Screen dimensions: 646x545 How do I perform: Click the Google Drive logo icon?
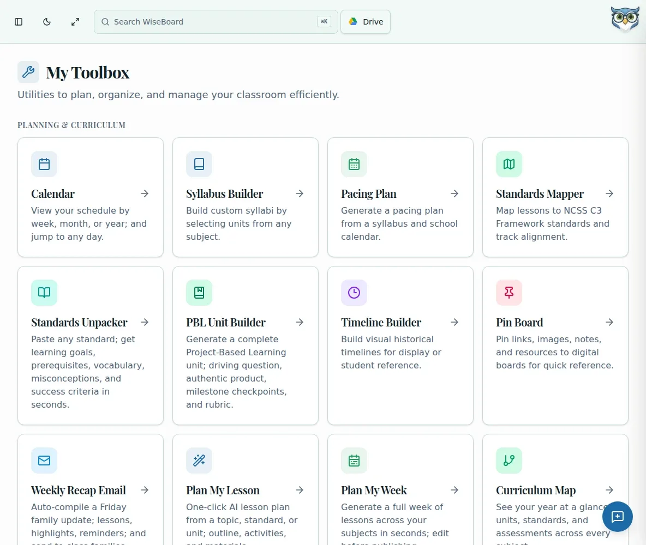[353, 21]
